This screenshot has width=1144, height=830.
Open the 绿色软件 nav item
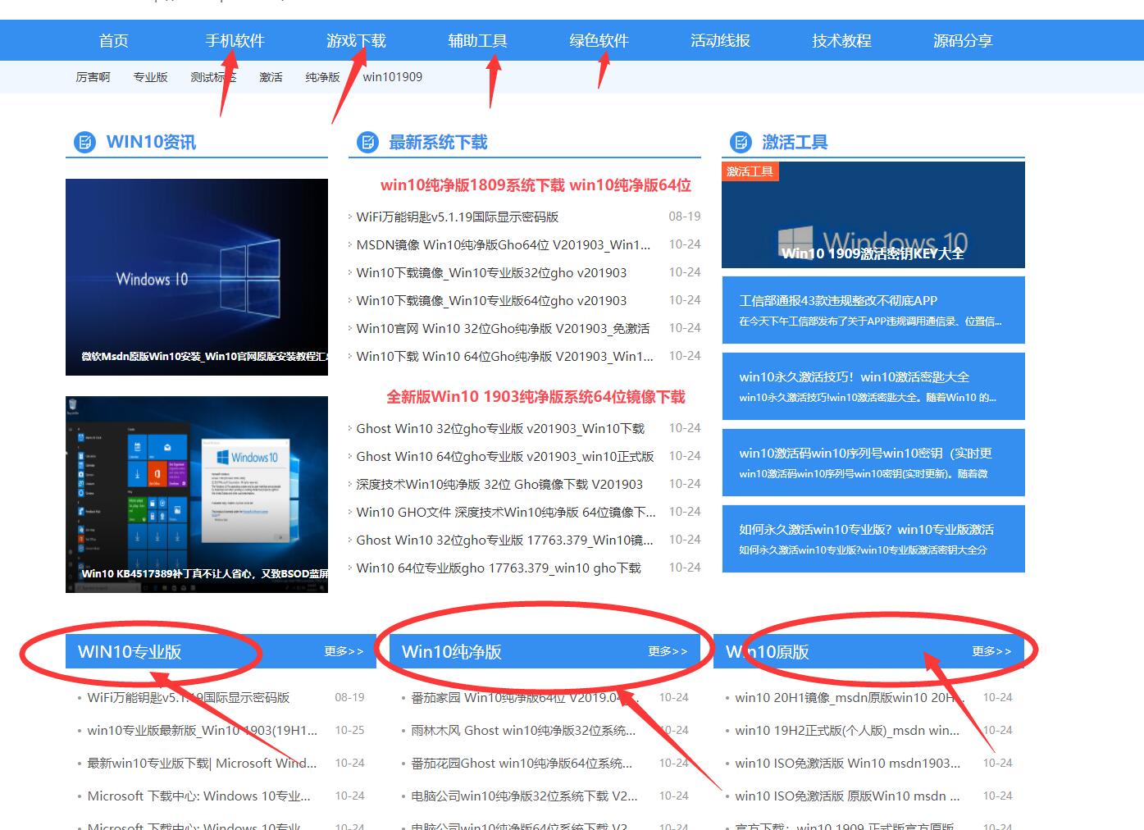(599, 40)
